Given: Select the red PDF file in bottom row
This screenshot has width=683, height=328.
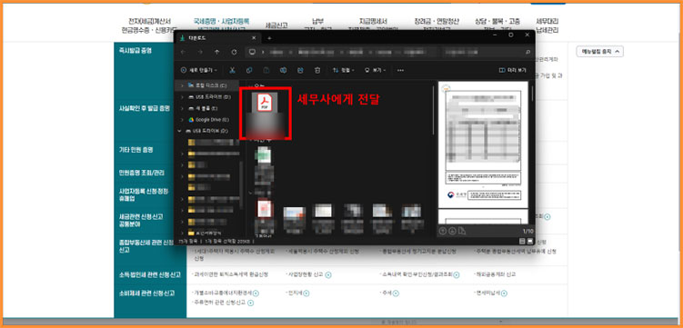Looking at the screenshot, I should pos(265,217).
